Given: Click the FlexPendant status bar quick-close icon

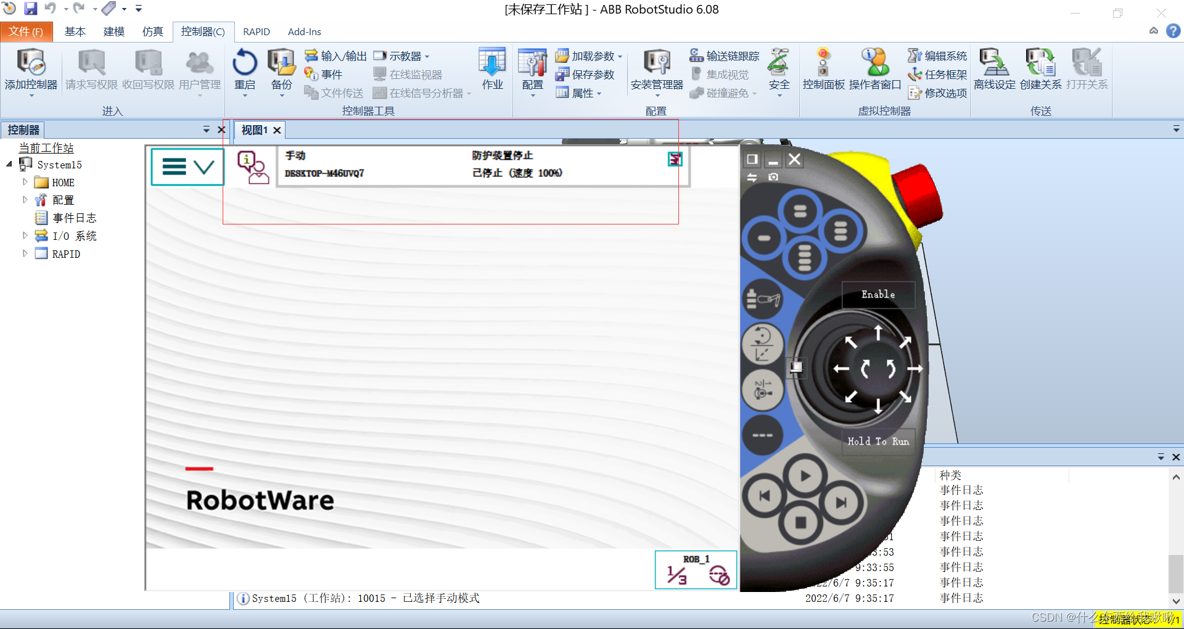Looking at the screenshot, I should (675, 159).
